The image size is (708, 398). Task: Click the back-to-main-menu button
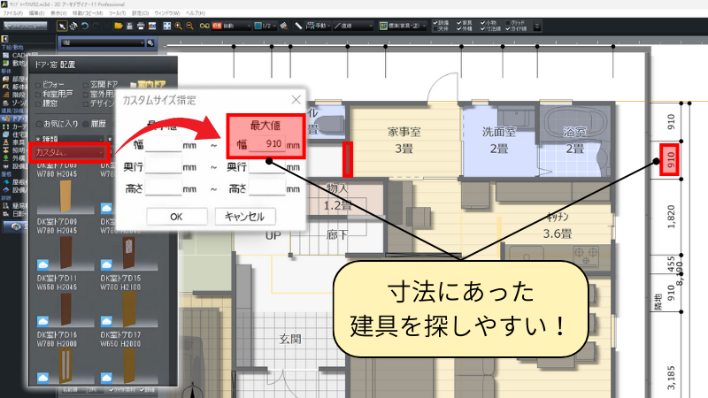click(26, 27)
